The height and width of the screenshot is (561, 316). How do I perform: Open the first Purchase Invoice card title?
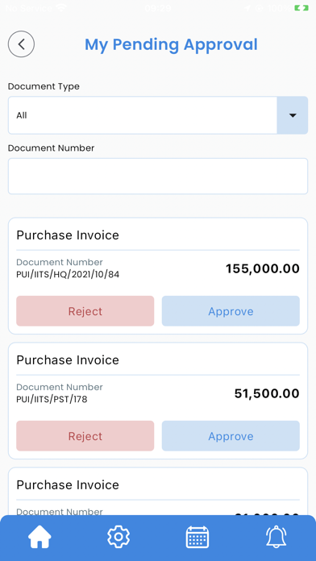[68, 235]
